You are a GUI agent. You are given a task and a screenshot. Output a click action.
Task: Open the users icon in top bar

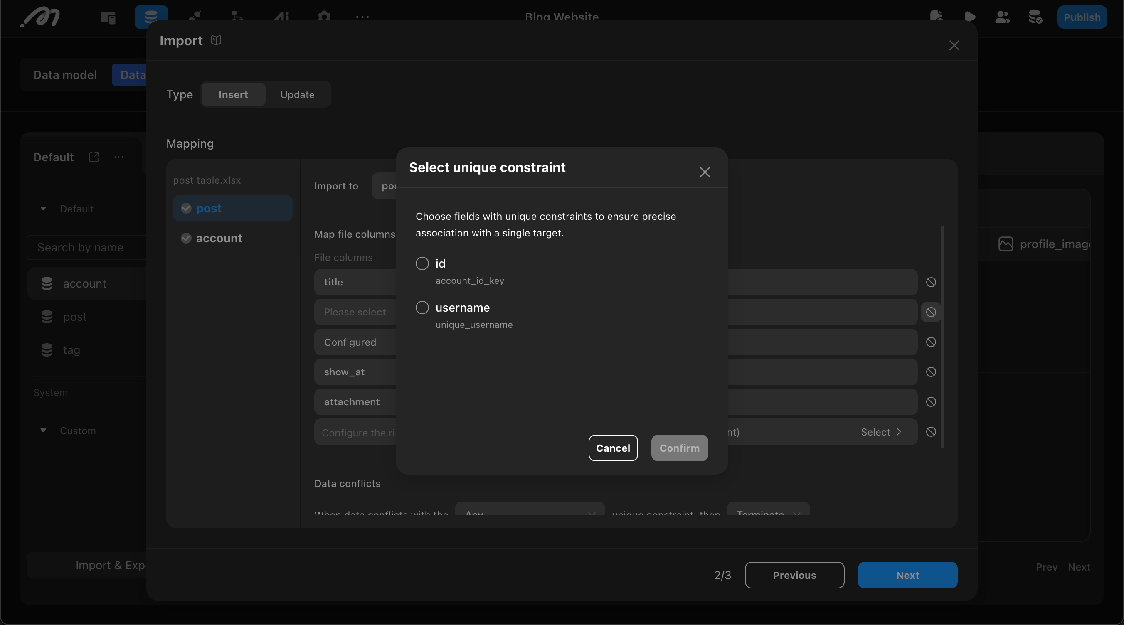point(1002,17)
